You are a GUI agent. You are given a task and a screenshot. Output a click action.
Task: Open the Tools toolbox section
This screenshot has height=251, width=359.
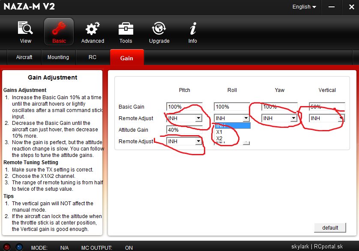126,29
